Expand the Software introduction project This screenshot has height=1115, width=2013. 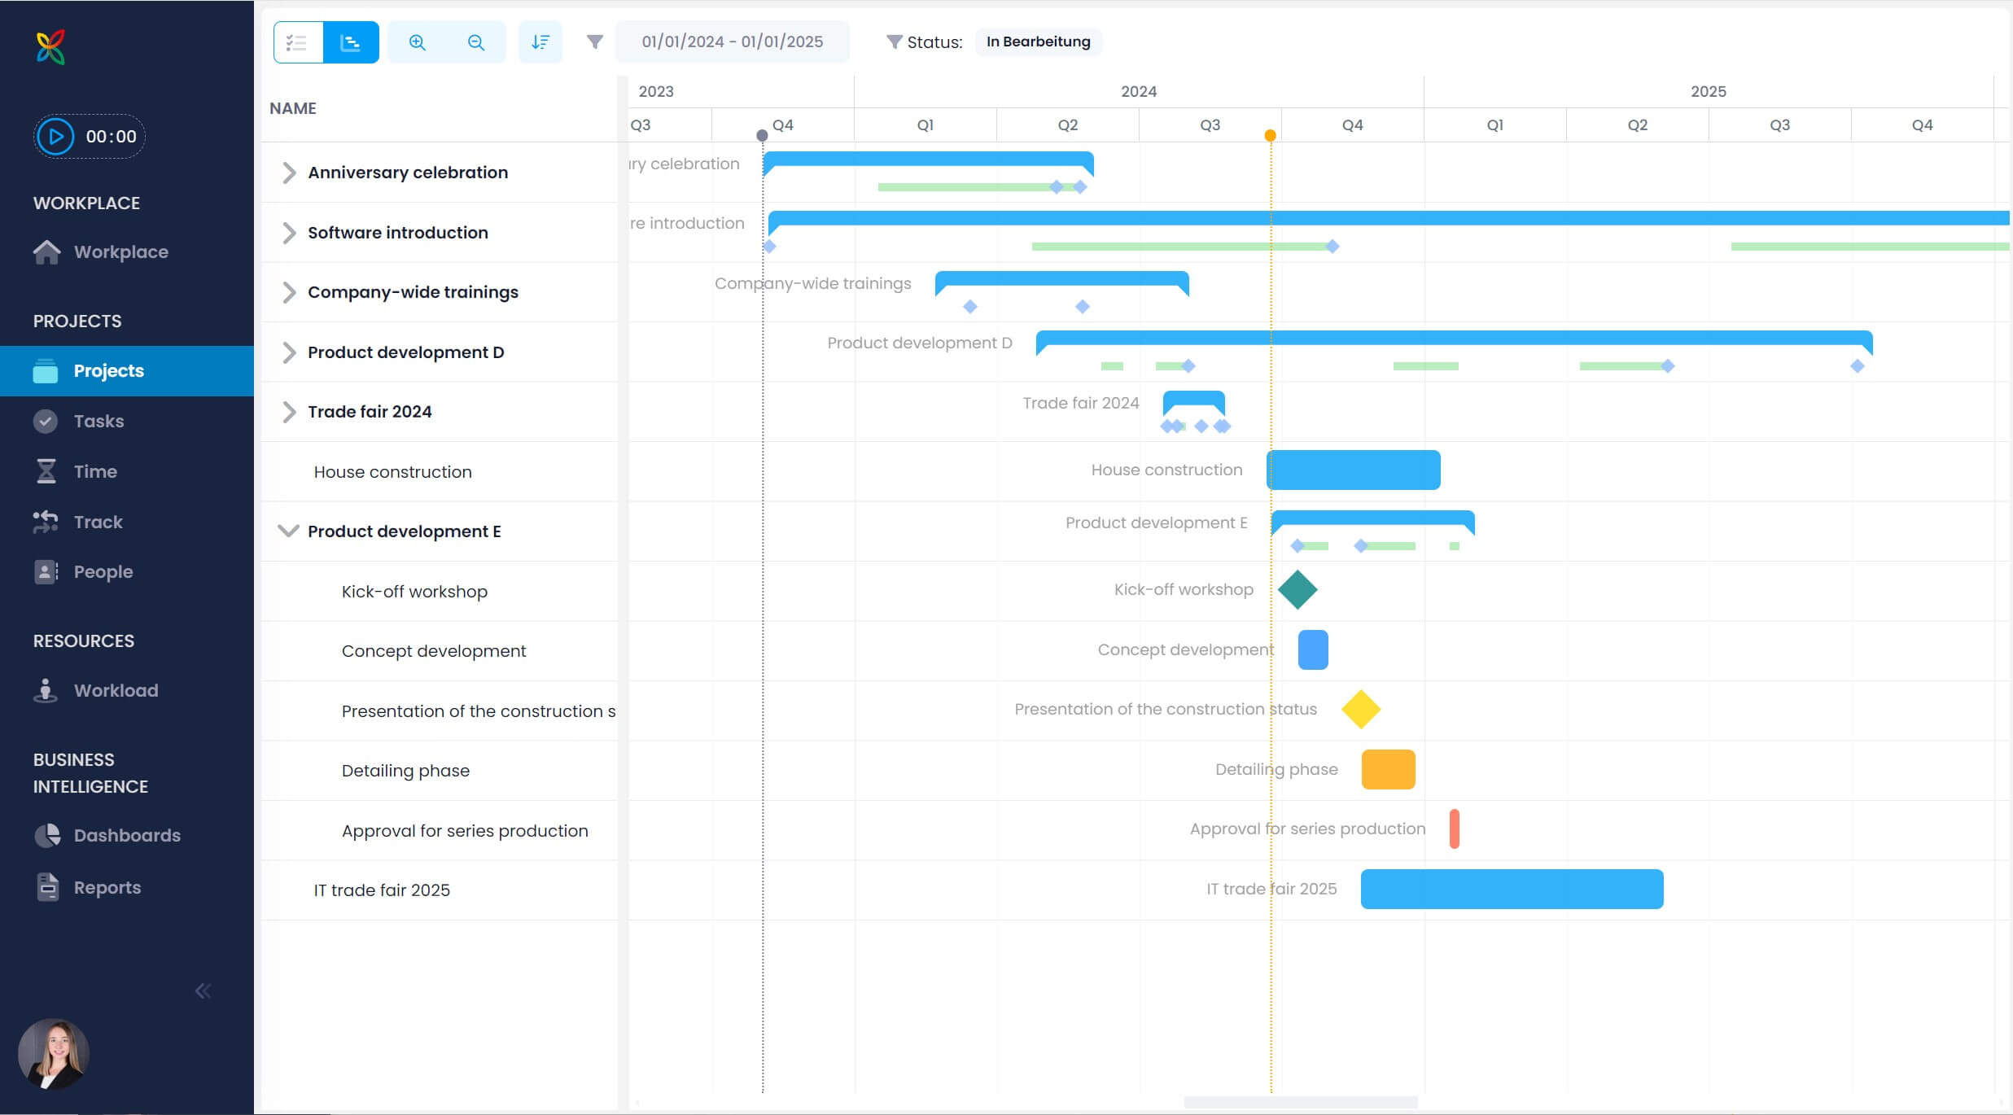289,233
